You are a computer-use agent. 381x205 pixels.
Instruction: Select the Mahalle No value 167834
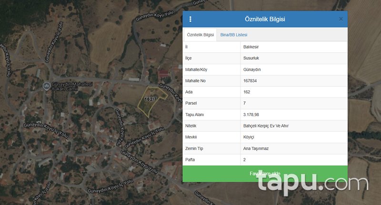pos(250,81)
